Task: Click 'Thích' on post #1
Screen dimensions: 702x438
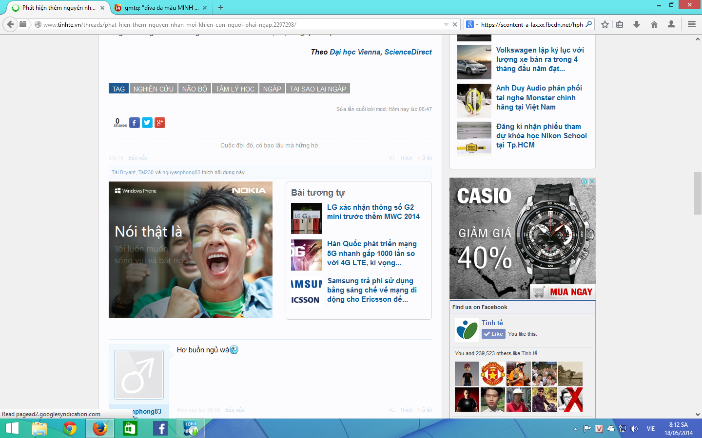Action: click(406, 158)
